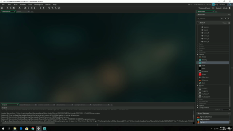The image size is (233, 131).
Task: Adjust the resource tree zoom slider
Action: [225, 110]
